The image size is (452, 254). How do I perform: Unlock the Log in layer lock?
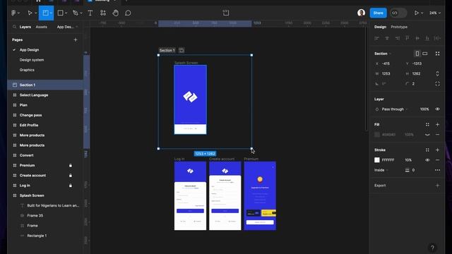(x=71, y=186)
